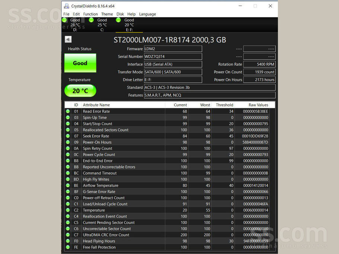Click the status dot for Head Flying Hours

tap(68, 241)
